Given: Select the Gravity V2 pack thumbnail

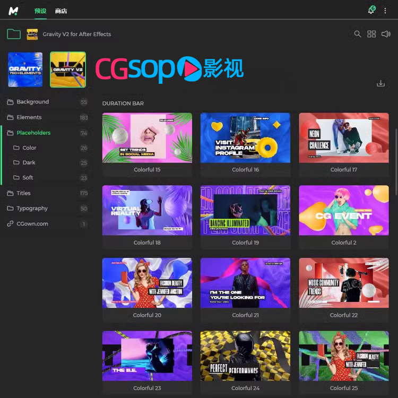Looking at the screenshot, I should pyautogui.click(x=68, y=70).
